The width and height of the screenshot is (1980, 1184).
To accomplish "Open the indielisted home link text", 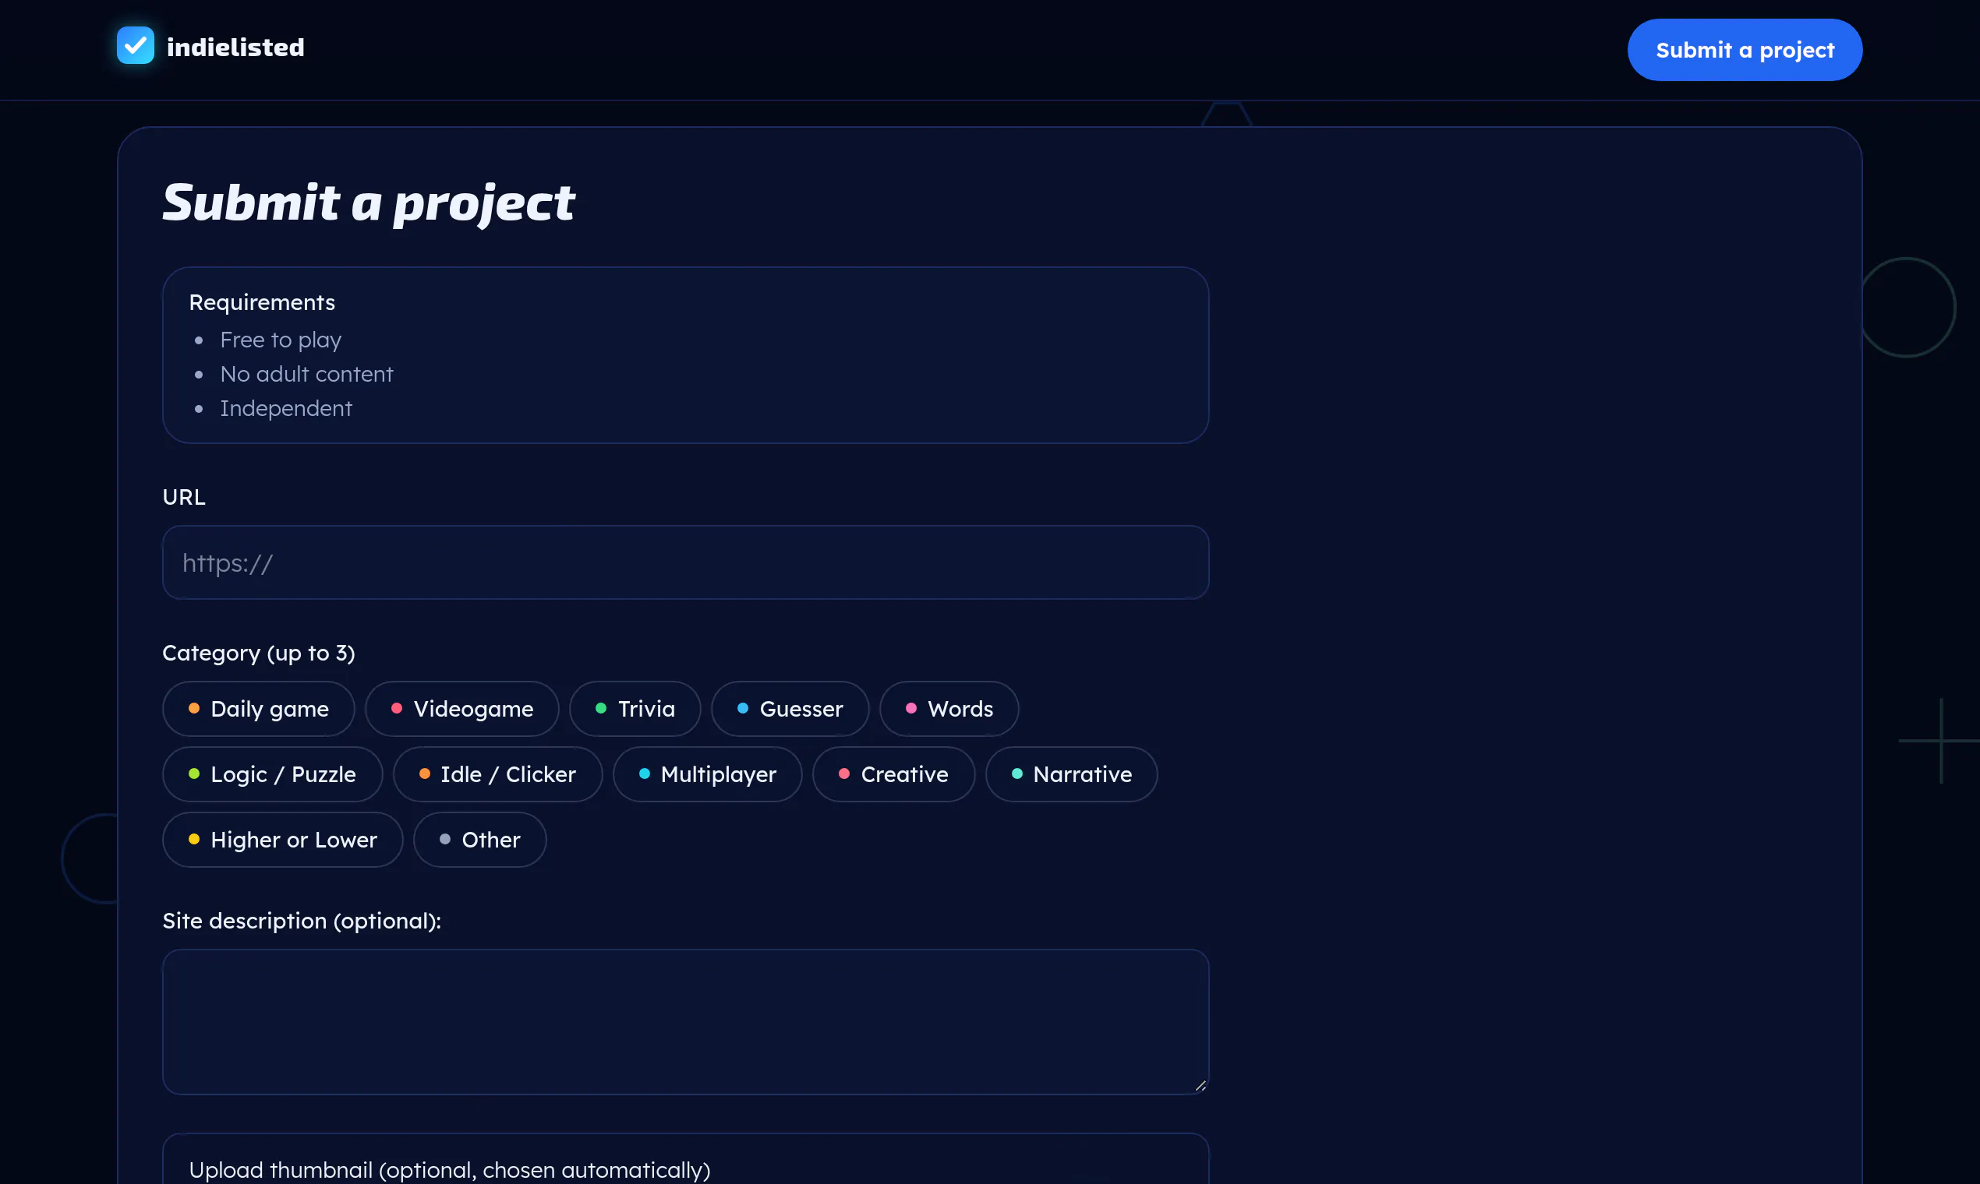I will pyautogui.click(x=235, y=47).
